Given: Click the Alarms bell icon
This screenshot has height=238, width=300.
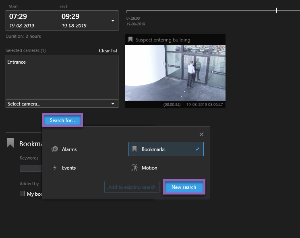Looking at the screenshot, I should [x=55, y=149].
